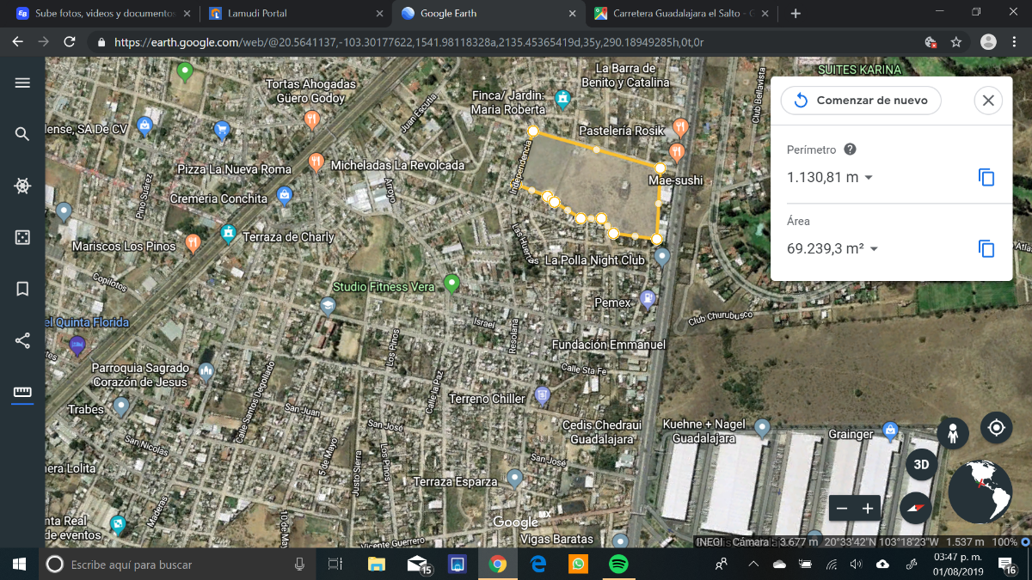
Task: Click the help icon next to Perímetro
Action: click(850, 150)
